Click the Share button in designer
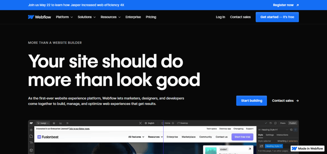The width and height of the screenshot is (327, 154). click(x=283, y=123)
